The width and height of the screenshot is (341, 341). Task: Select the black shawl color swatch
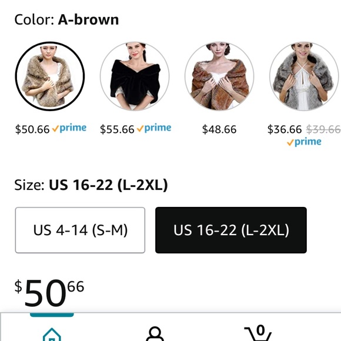pyautogui.click(x=135, y=76)
